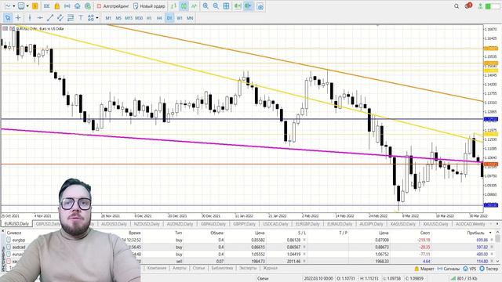Open VPS link in toolbox bar

coord(470,269)
